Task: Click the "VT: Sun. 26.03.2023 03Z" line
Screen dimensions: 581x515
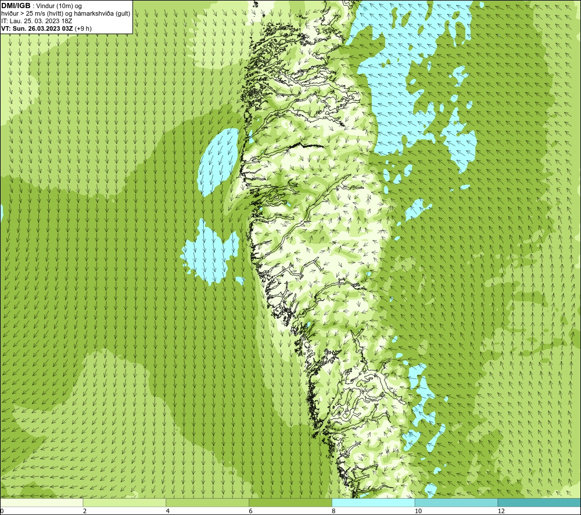Action: click(x=37, y=28)
